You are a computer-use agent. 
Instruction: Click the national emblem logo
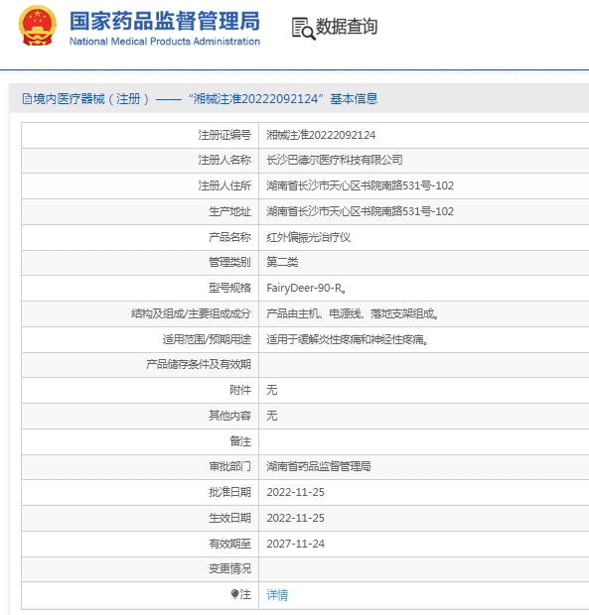click(x=38, y=26)
